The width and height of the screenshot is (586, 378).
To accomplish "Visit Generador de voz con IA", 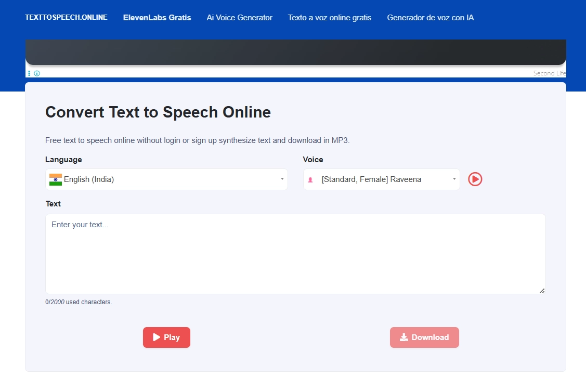I will click(x=430, y=17).
